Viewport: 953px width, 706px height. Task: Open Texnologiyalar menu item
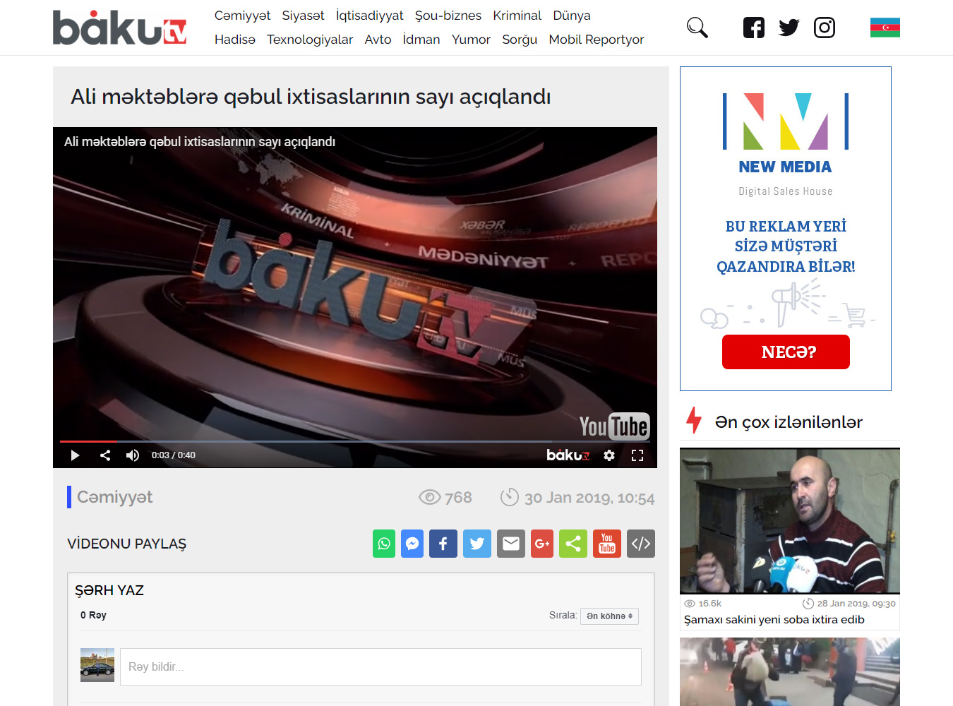pyautogui.click(x=310, y=40)
